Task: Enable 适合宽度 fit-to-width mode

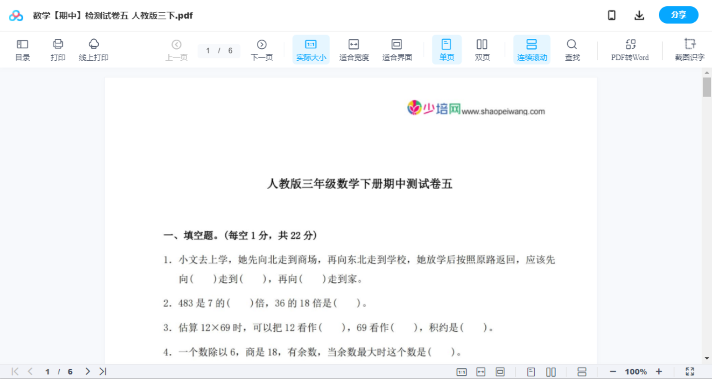Action: click(x=354, y=49)
